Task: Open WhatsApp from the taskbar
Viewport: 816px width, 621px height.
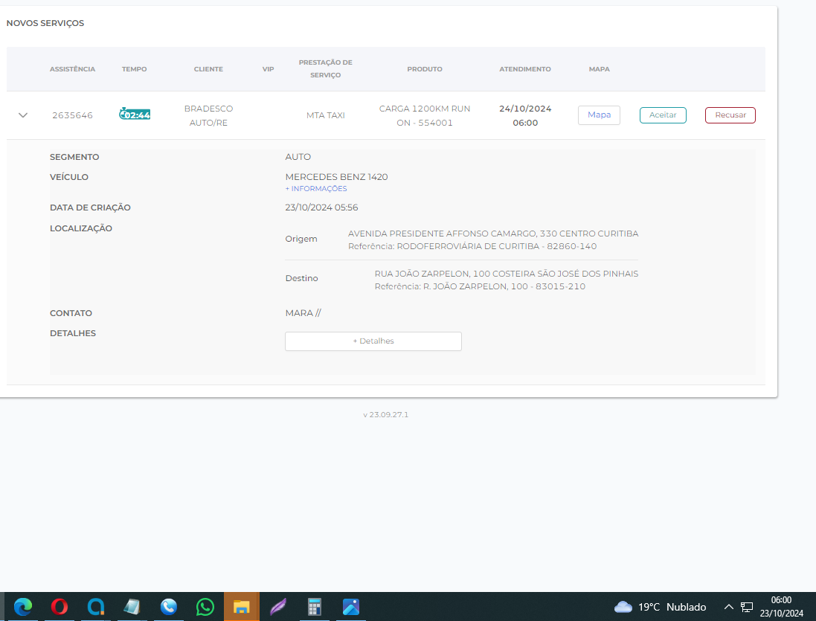Action: click(205, 607)
